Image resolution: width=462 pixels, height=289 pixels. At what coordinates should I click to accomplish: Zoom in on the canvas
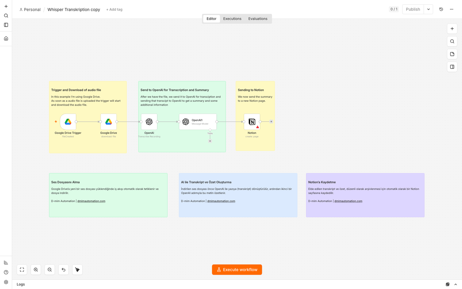[36, 270]
